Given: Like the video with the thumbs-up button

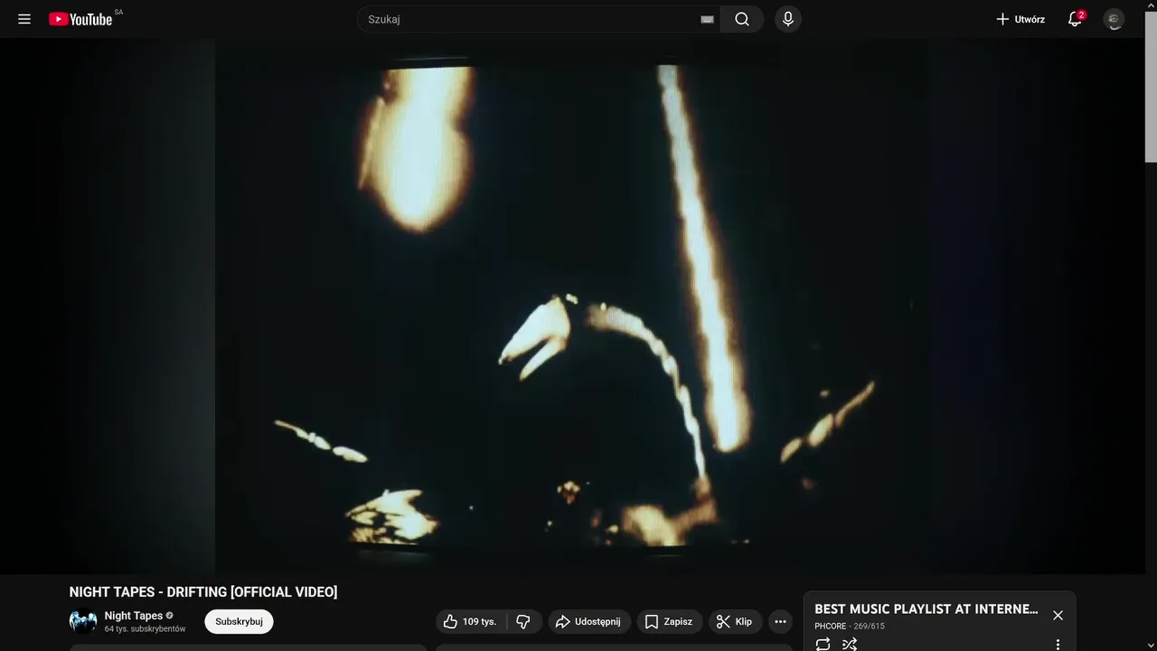Looking at the screenshot, I should (471, 621).
